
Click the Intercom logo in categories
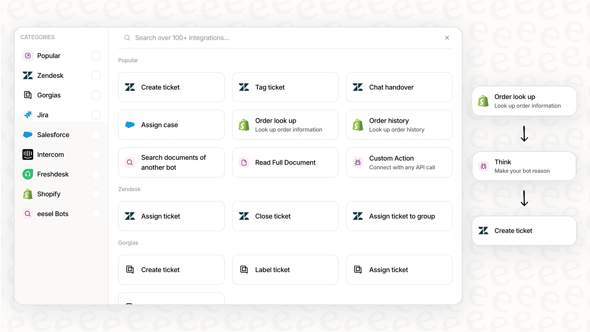28,155
